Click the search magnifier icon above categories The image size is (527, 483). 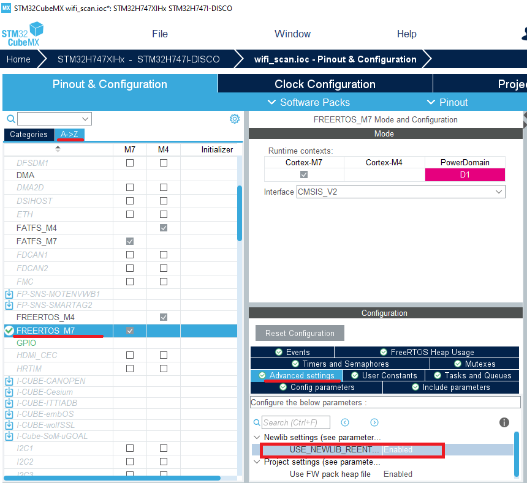coord(10,119)
